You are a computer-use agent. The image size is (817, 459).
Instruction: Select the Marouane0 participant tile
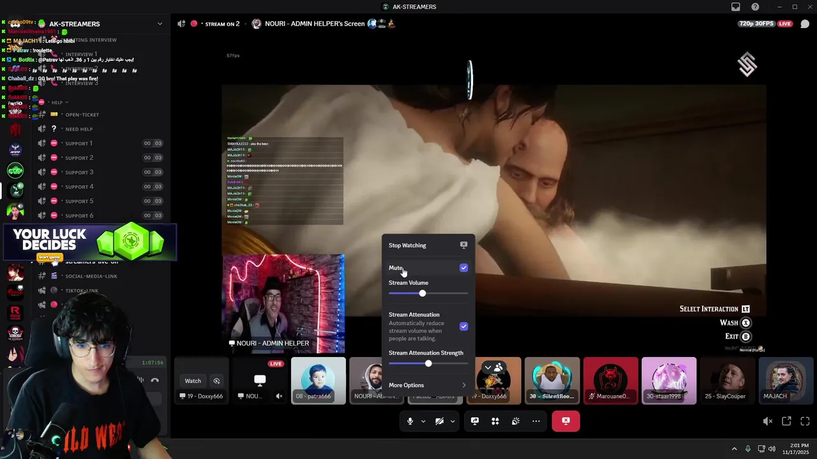coord(611,381)
